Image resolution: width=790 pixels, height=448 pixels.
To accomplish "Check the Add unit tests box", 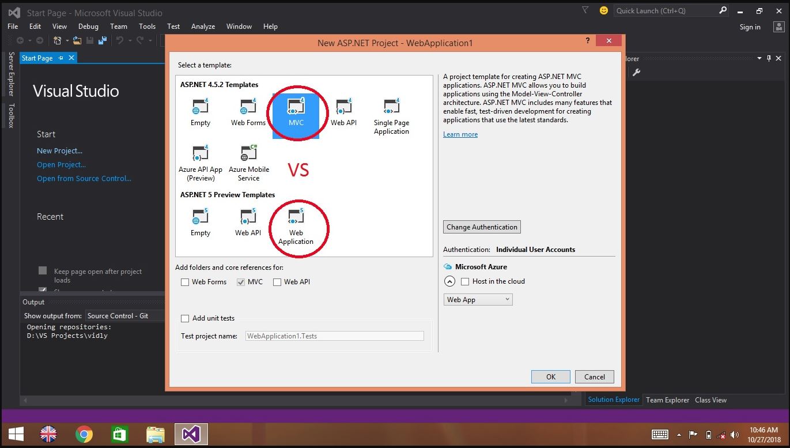I will [185, 318].
